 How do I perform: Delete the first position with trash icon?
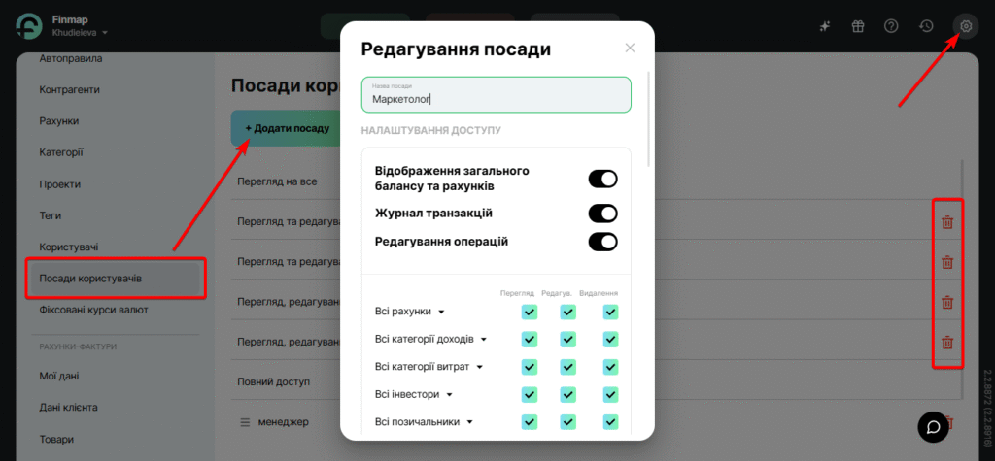[x=946, y=222]
